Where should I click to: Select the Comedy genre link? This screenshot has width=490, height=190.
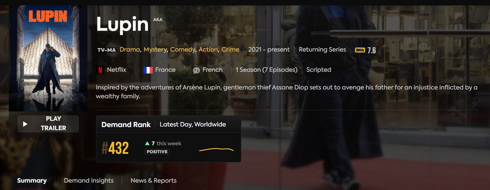183,50
